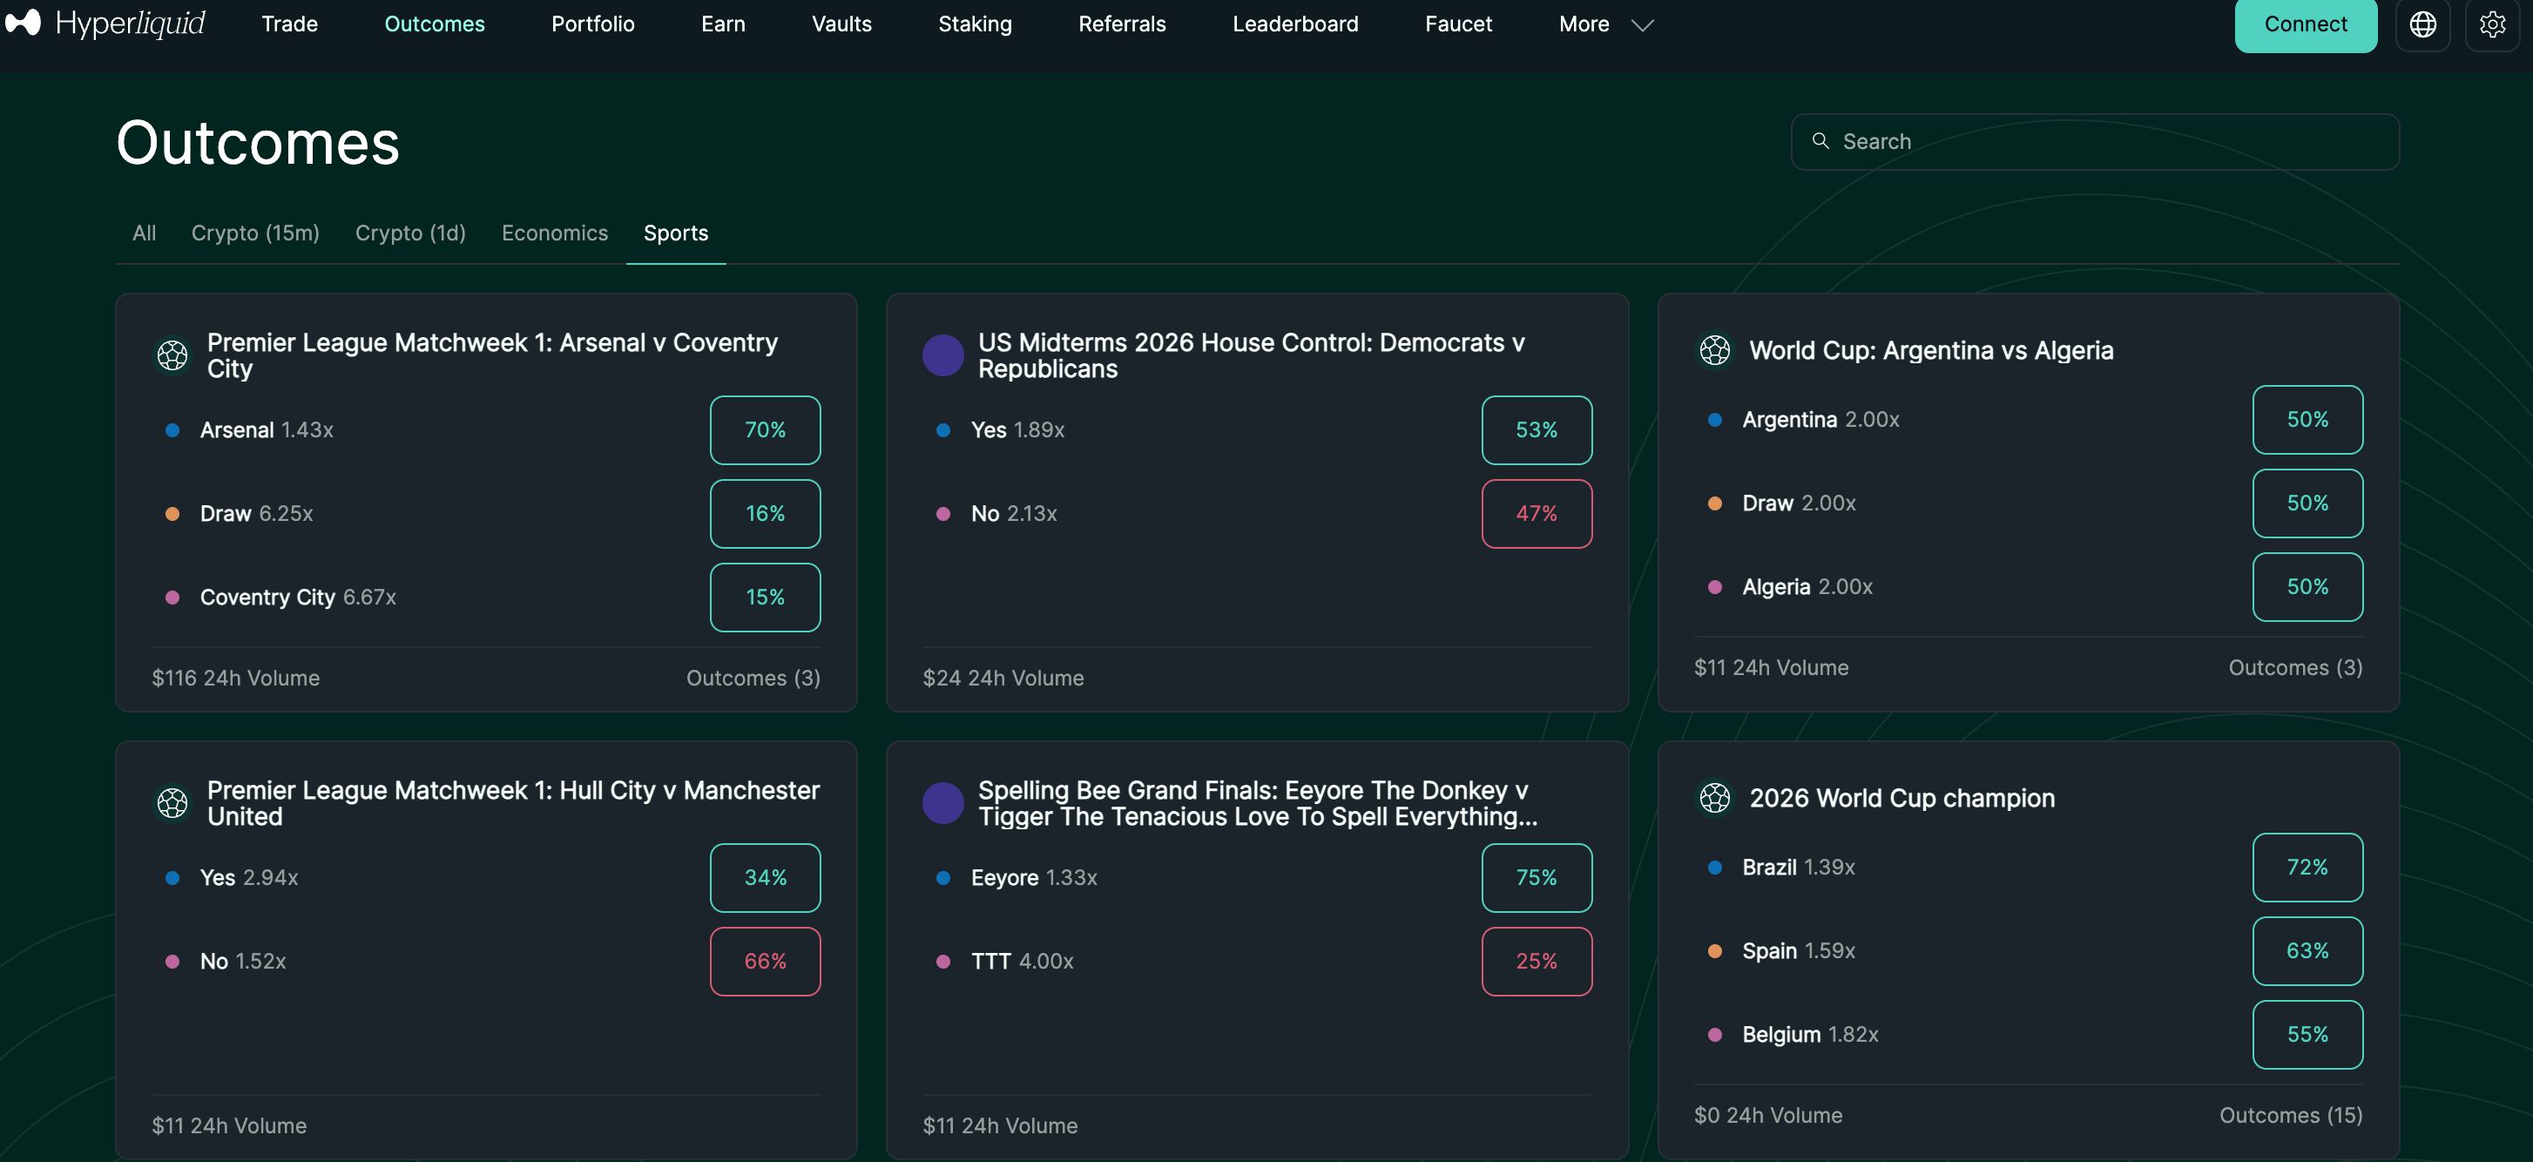2533x1162 pixels.
Task: Pick No 66% for Hull City match
Action: [x=765, y=962]
